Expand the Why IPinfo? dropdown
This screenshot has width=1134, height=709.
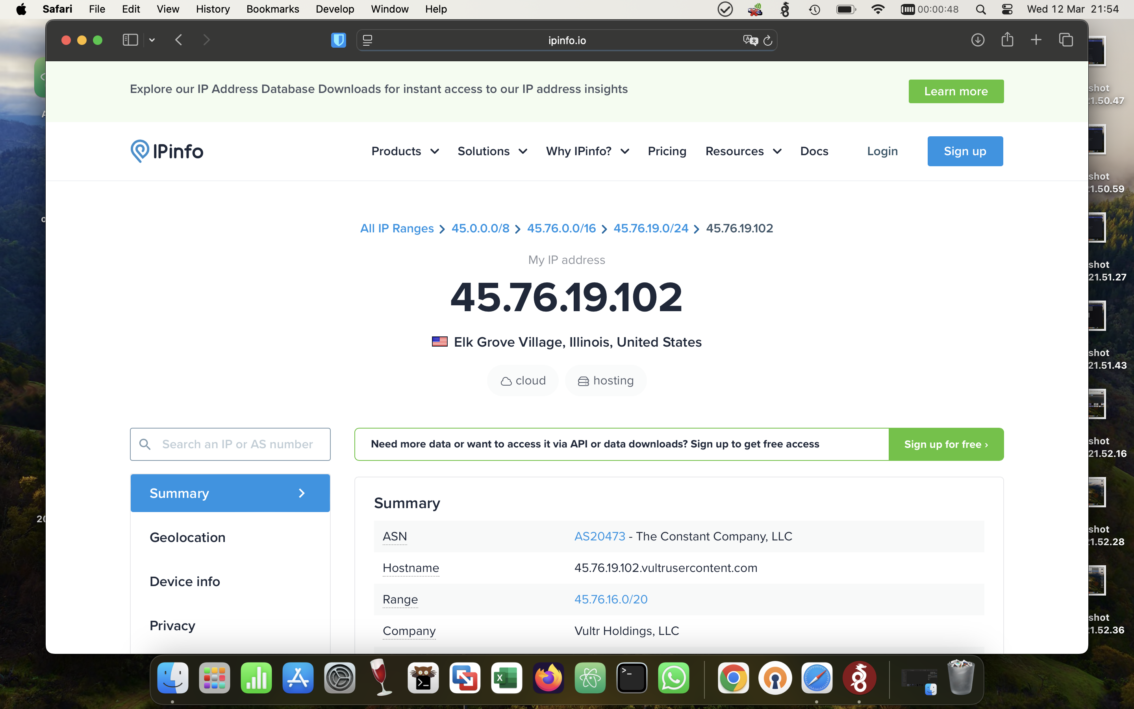click(x=587, y=151)
